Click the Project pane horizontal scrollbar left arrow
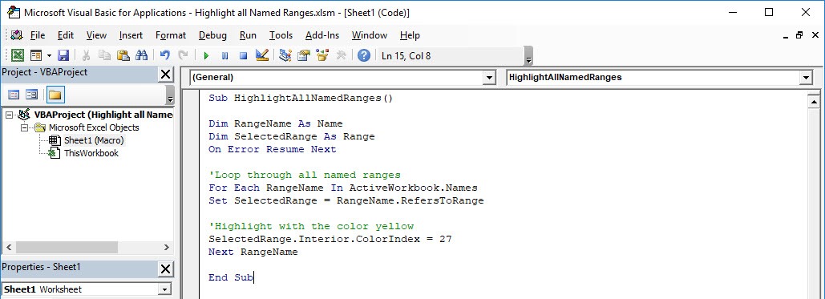 click(x=9, y=247)
